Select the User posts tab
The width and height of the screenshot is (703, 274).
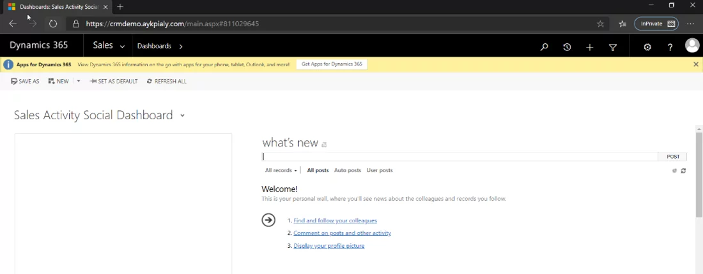click(380, 170)
